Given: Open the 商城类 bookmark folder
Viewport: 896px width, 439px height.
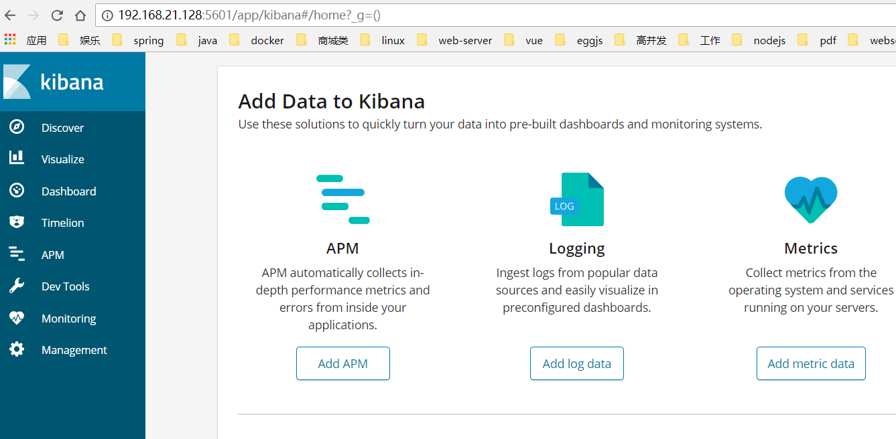Looking at the screenshot, I should [323, 40].
